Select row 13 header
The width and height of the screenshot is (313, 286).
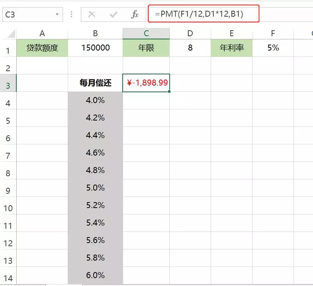8,258
